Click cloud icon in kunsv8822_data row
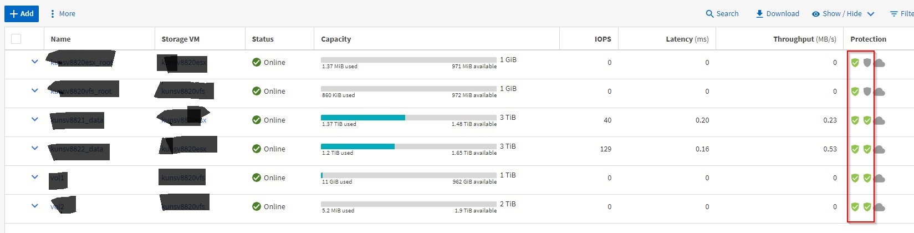Image resolution: width=914 pixels, height=233 pixels. pos(880,150)
